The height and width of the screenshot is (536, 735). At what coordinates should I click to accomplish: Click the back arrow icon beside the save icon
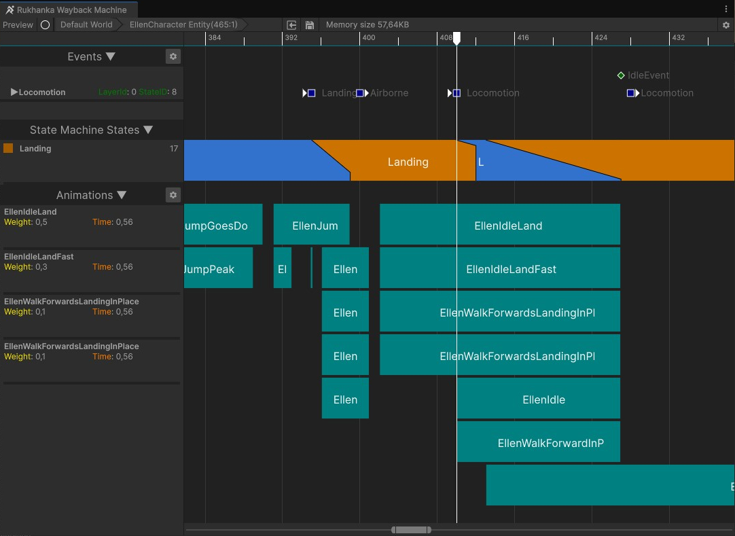point(291,24)
